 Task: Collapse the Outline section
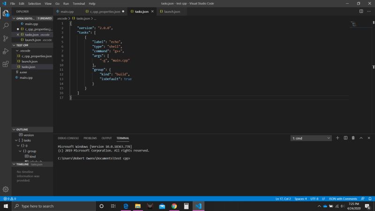(x=14, y=129)
